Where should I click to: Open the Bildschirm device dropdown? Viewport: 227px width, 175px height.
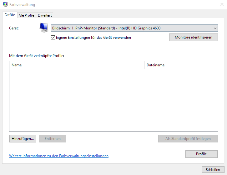point(134,28)
